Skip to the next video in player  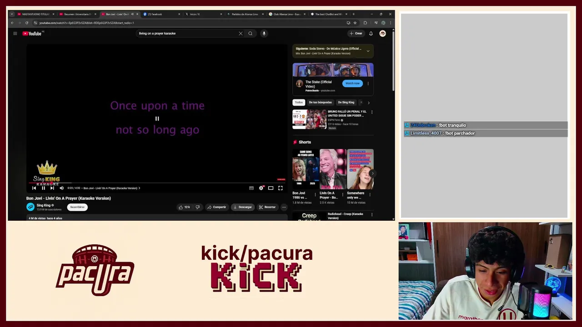[x=52, y=188]
